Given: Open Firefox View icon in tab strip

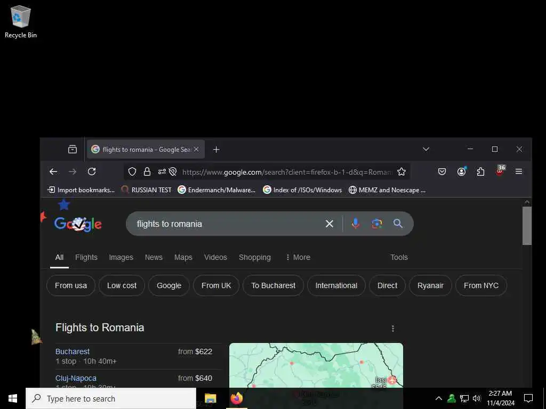Looking at the screenshot, I should [73, 149].
